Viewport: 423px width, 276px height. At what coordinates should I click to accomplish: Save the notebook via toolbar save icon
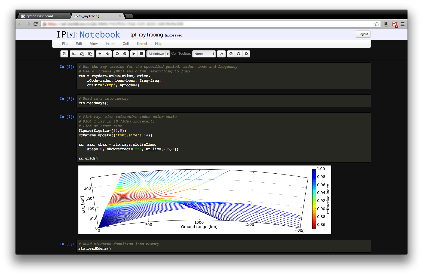[64, 54]
